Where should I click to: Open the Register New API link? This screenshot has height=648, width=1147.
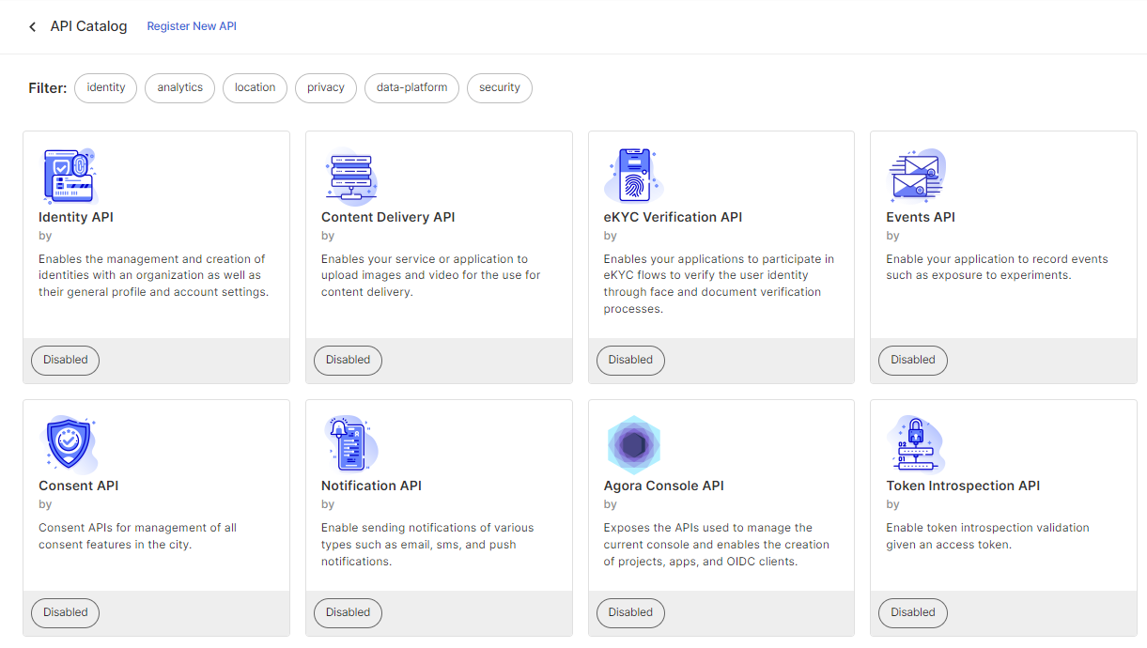pos(192,26)
